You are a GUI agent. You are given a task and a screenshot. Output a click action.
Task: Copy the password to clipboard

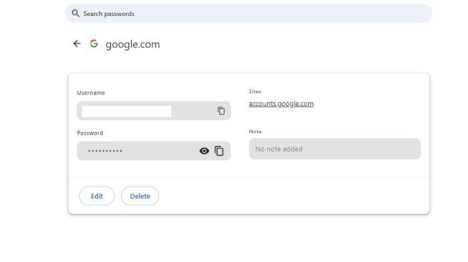point(219,151)
